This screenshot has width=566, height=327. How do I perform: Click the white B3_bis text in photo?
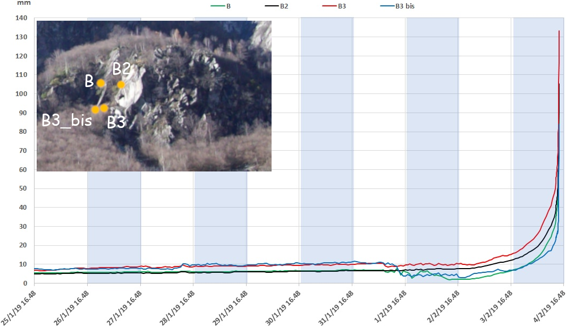tap(67, 120)
